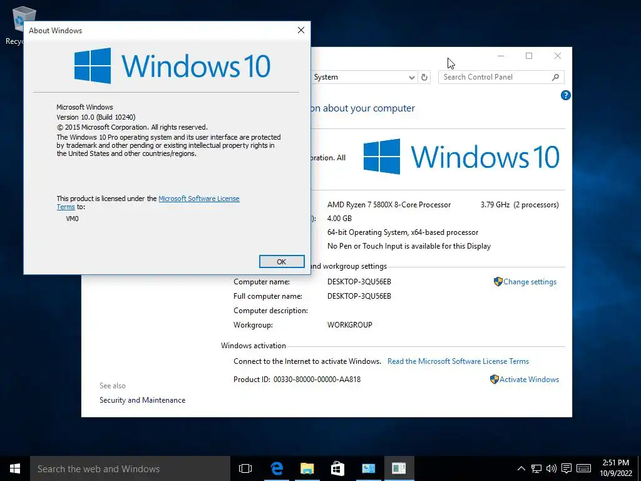Close the About Windows dialog
The height and width of the screenshot is (481, 641).
point(301,30)
